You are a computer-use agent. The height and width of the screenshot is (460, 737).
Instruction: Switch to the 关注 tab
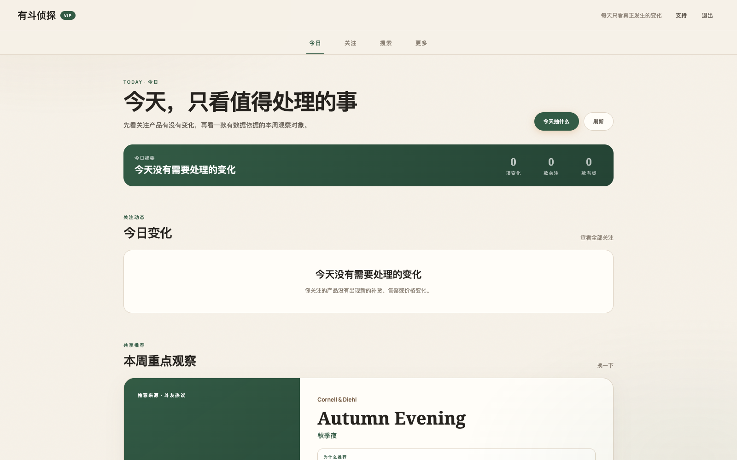coord(351,43)
